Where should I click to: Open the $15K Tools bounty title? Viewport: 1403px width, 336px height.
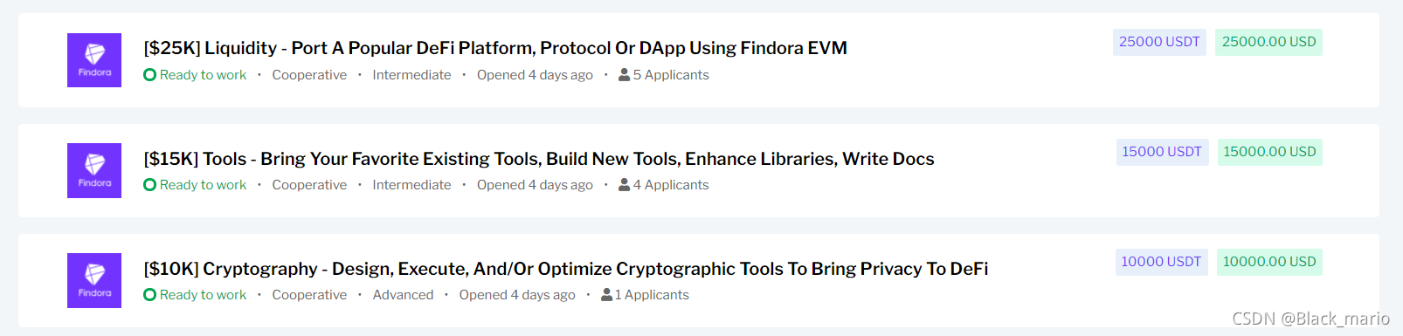[x=539, y=159]
